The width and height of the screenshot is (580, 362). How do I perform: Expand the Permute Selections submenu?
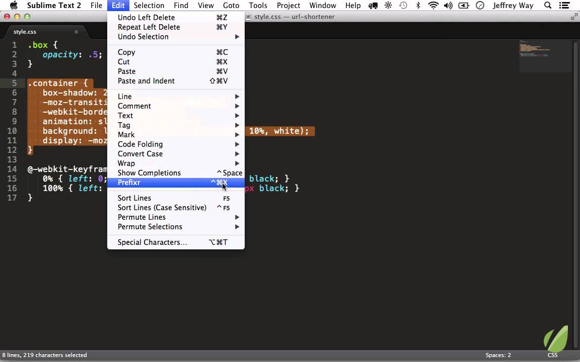[176, 227]
